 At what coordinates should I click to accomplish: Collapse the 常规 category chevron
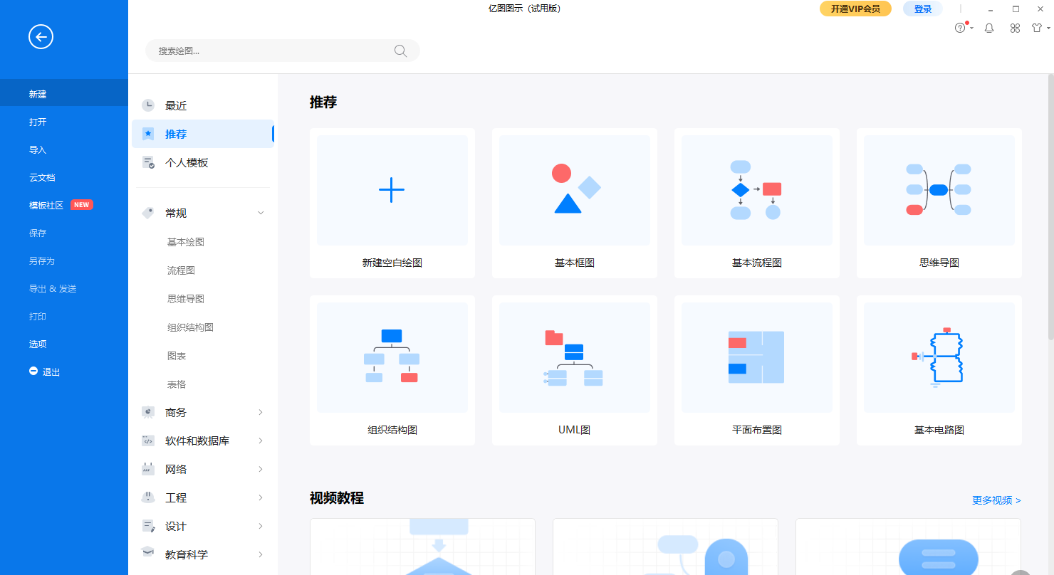coord(260,212)
